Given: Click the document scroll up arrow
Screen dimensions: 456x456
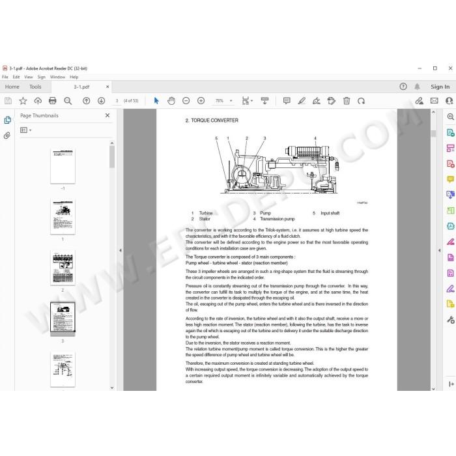Looking at the screenshot, I should pos(433,112).
